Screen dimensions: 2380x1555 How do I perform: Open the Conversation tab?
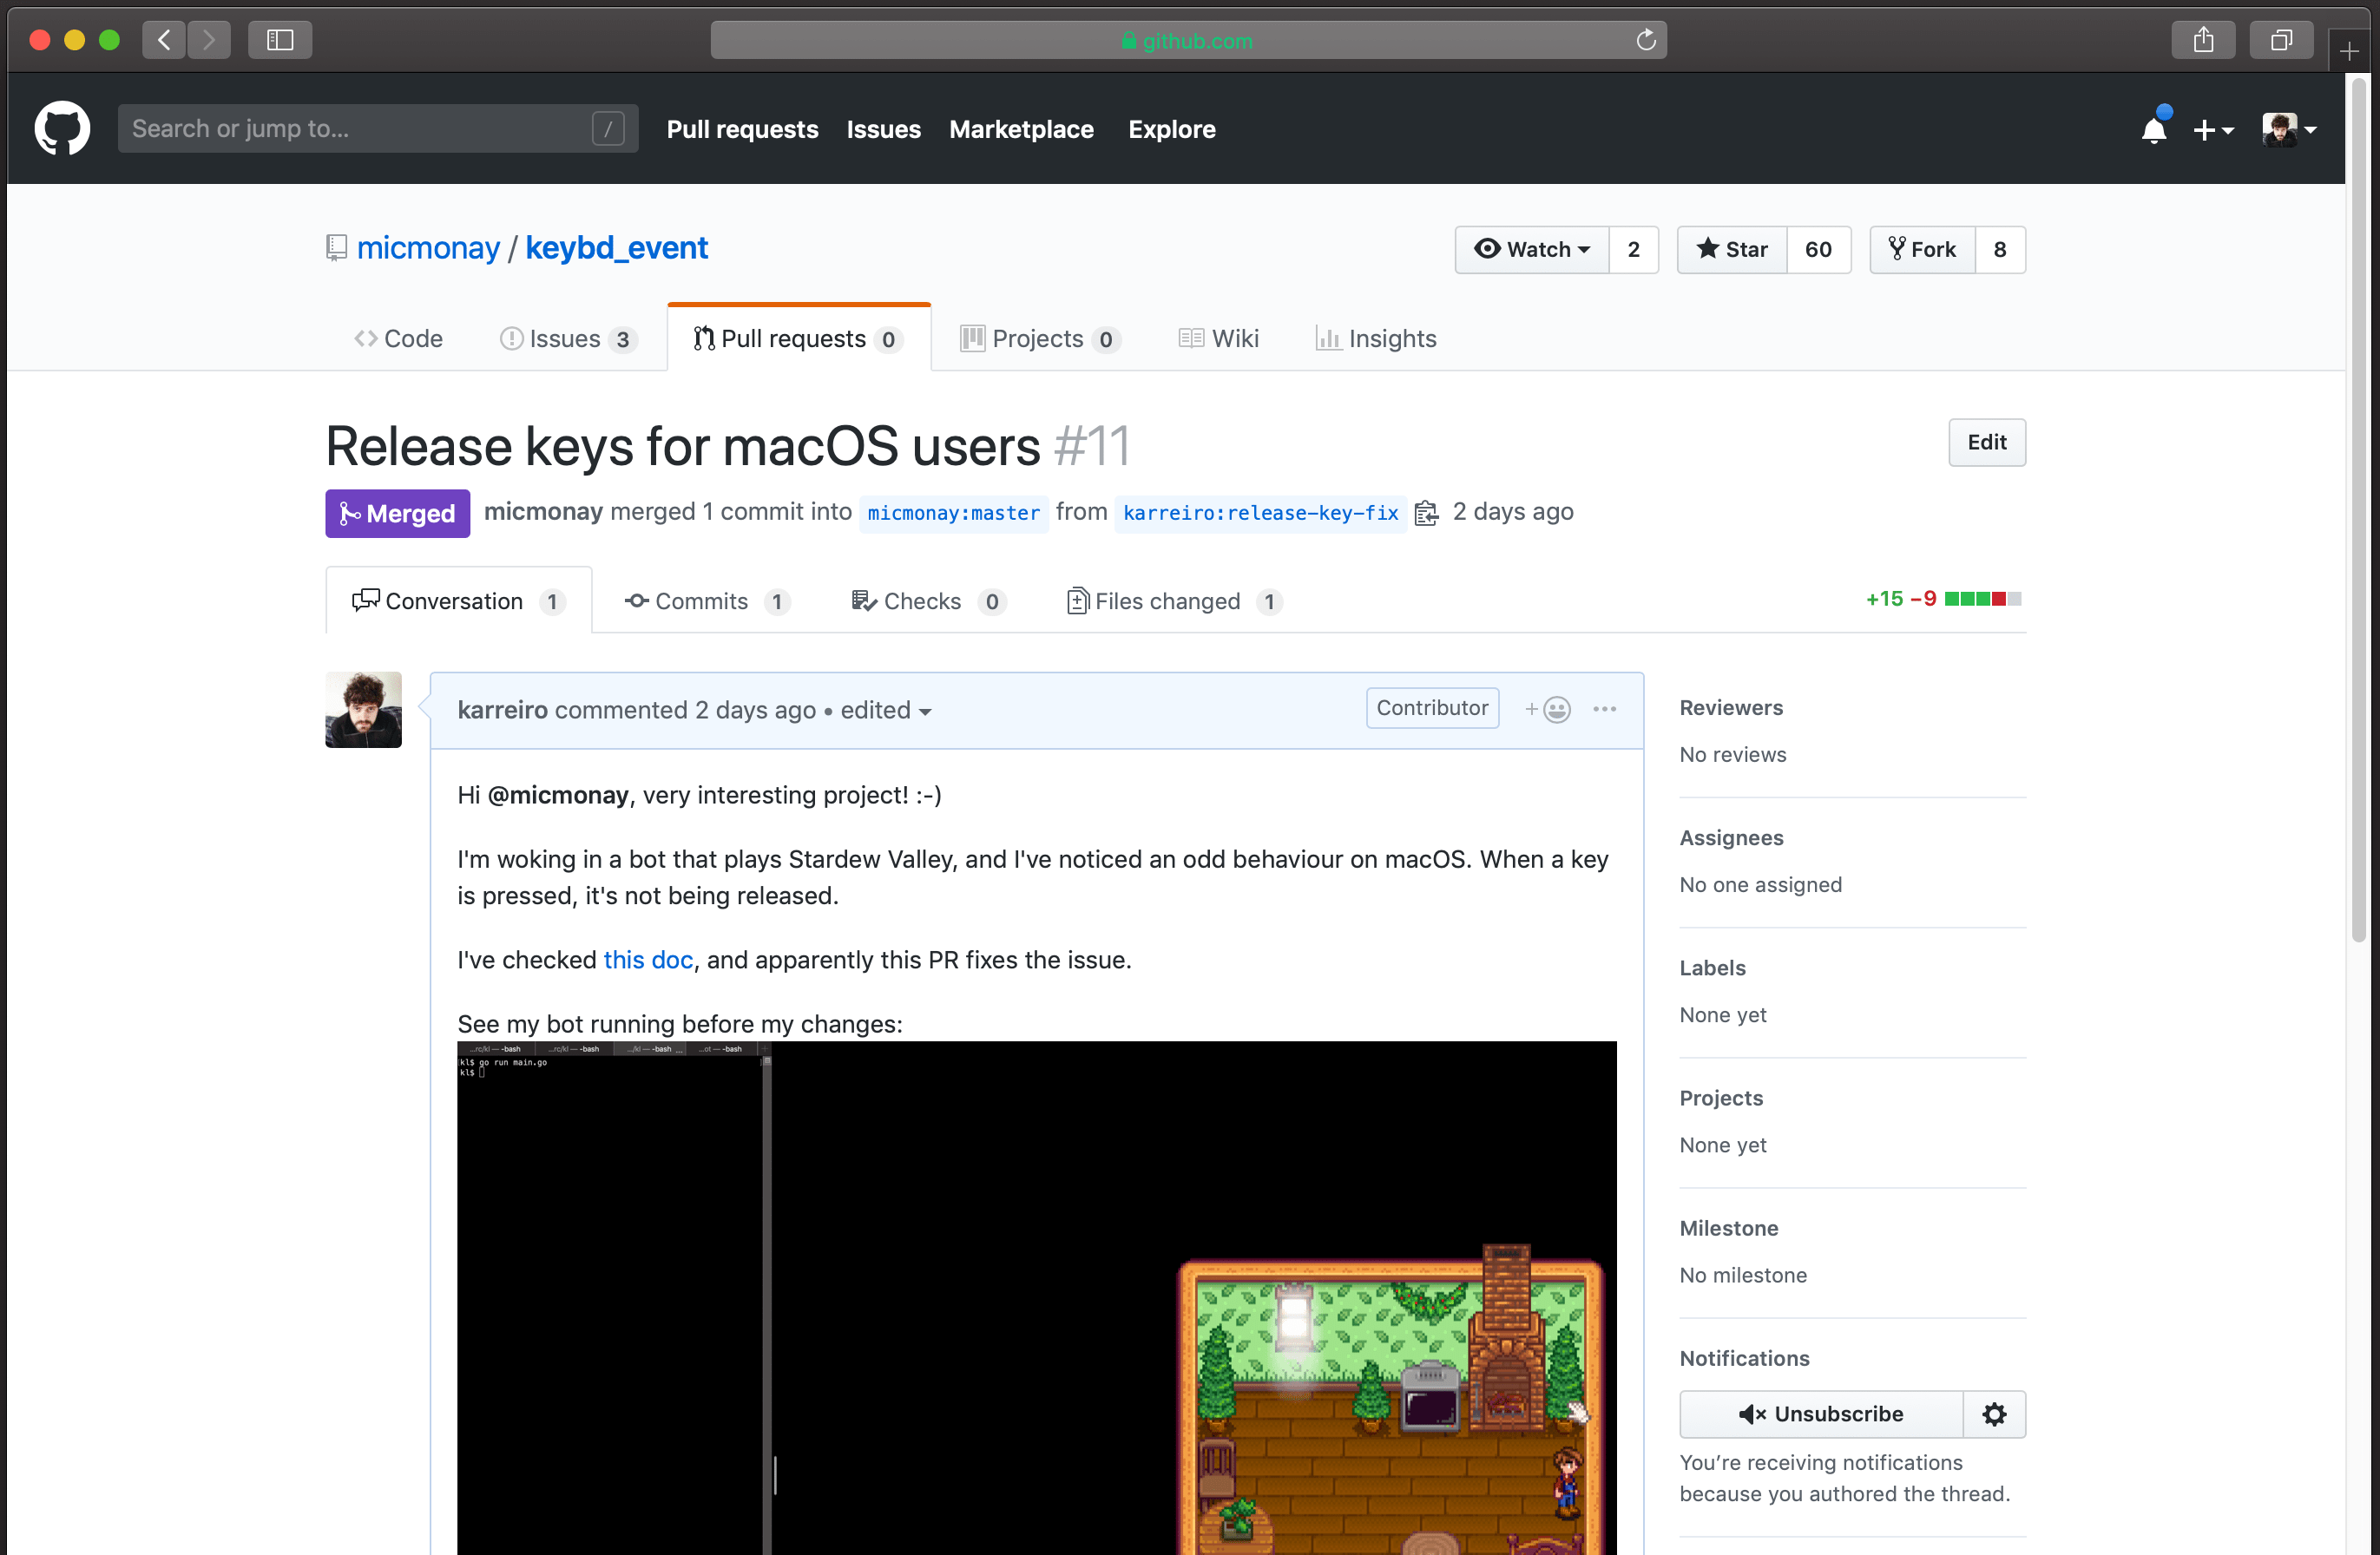pyautogui.click(x=458, y=600)
